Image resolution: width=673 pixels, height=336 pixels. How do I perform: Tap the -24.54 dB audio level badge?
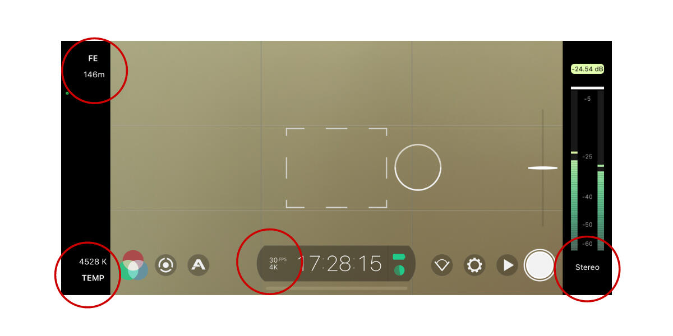coord(587,69)
